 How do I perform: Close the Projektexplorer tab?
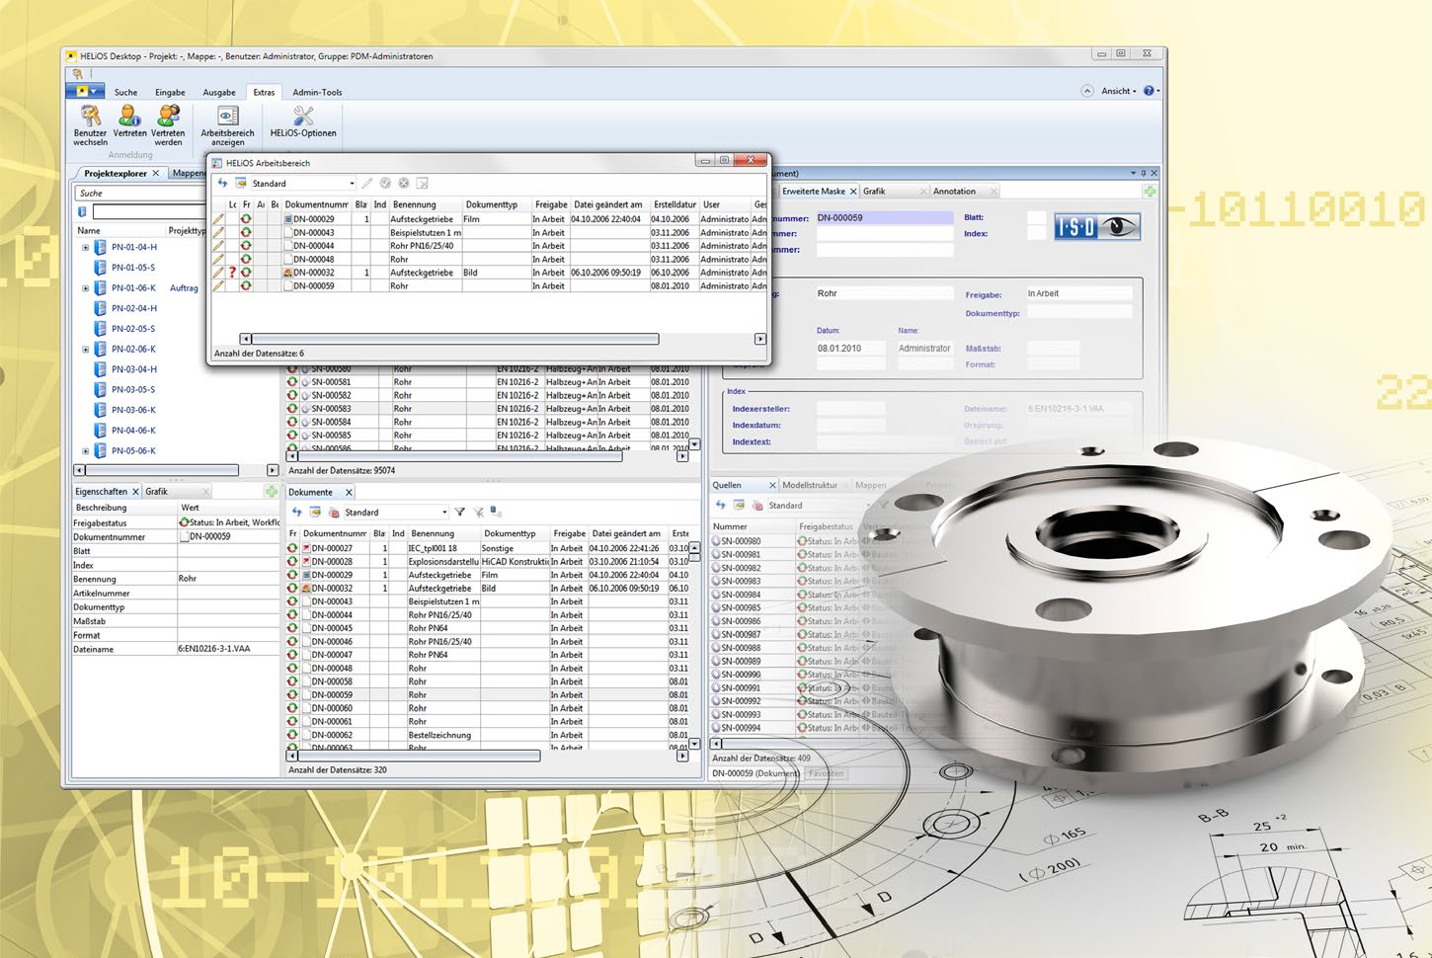(x=155, y=174)
